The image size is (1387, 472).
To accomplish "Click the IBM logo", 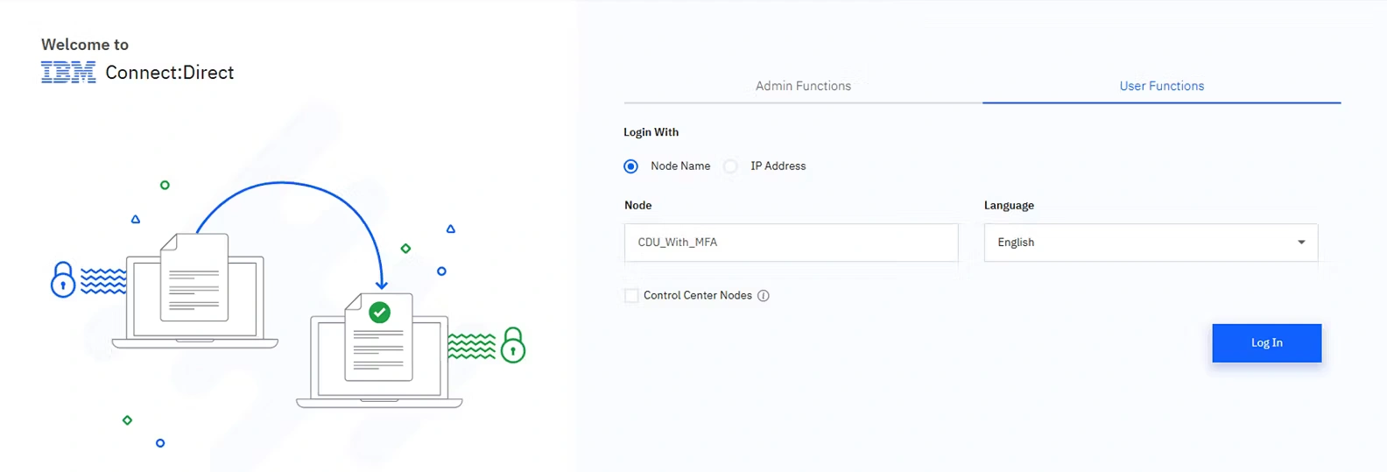I will click(68, 73).
